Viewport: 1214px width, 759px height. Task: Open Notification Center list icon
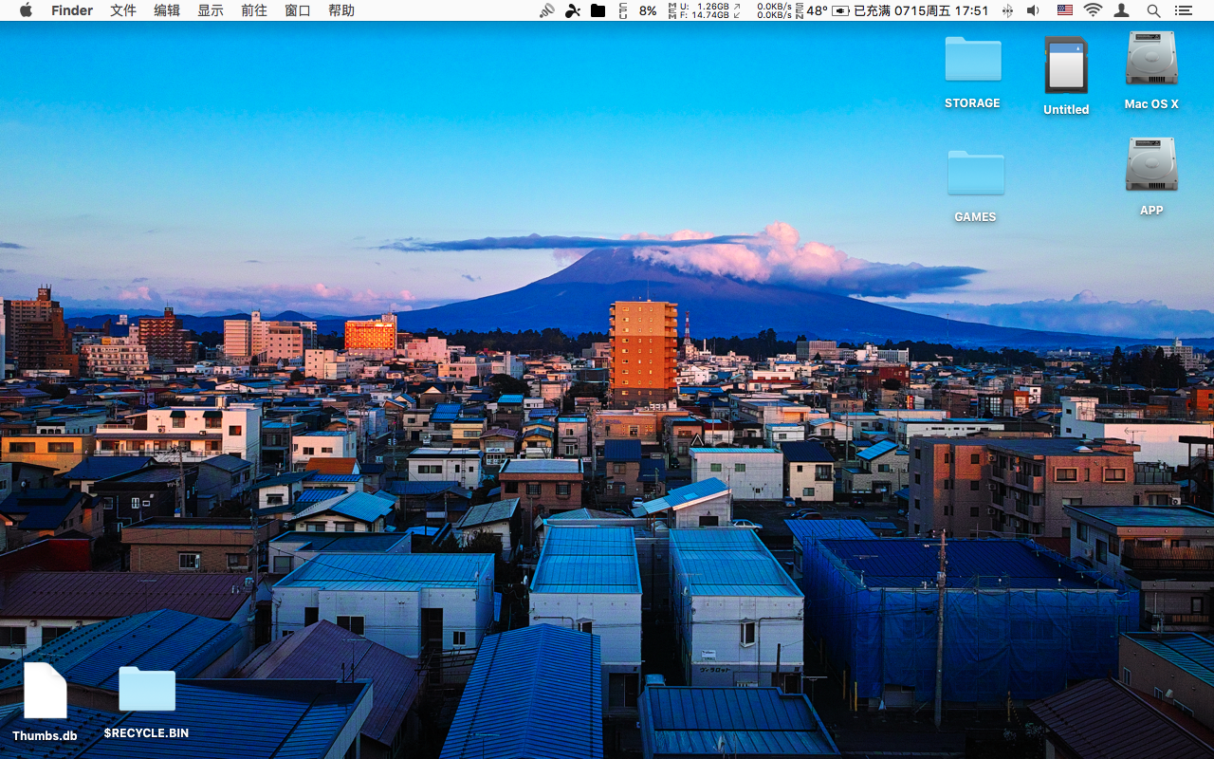pos(1183,10)
